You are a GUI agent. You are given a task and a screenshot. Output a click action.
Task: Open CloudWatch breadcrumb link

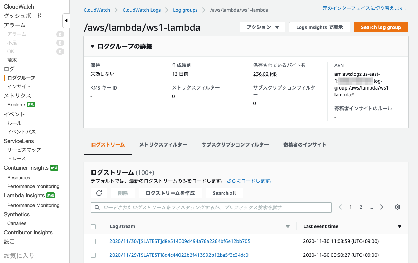(97, 10)
